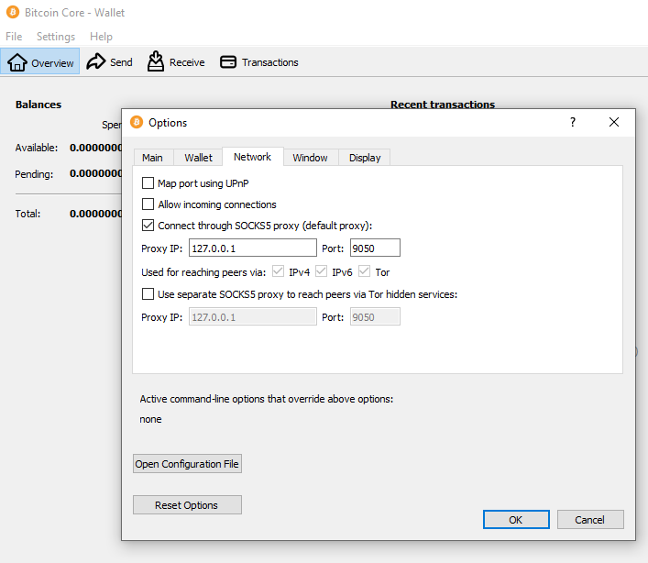Click the Available balance label
Viewport: 648px width, 563px height.
click(37, 148)
